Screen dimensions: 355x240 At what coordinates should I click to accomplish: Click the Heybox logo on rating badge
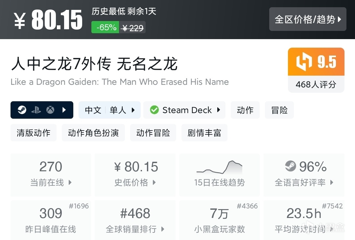304,62
